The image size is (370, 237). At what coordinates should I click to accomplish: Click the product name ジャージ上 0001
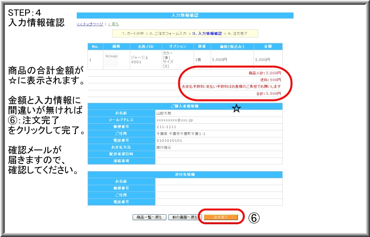tap(143, 60)
